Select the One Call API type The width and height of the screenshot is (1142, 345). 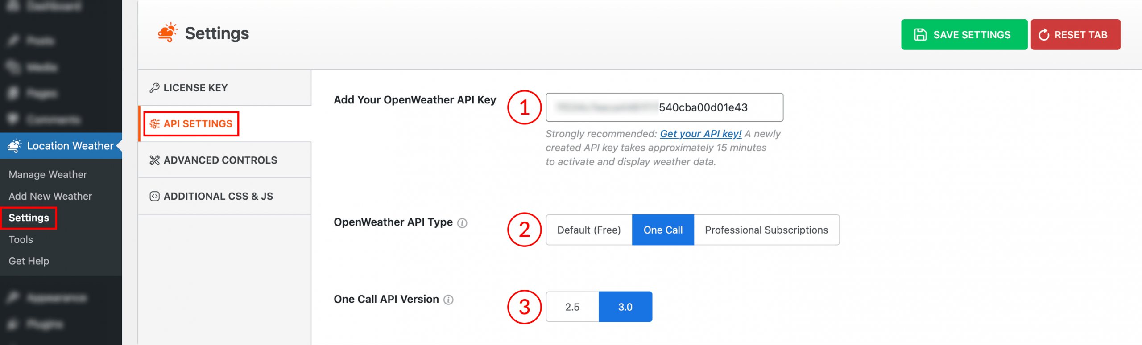662,230
